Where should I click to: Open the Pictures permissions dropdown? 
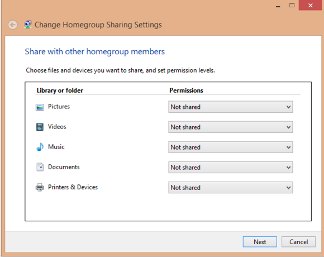click(231, 107)
